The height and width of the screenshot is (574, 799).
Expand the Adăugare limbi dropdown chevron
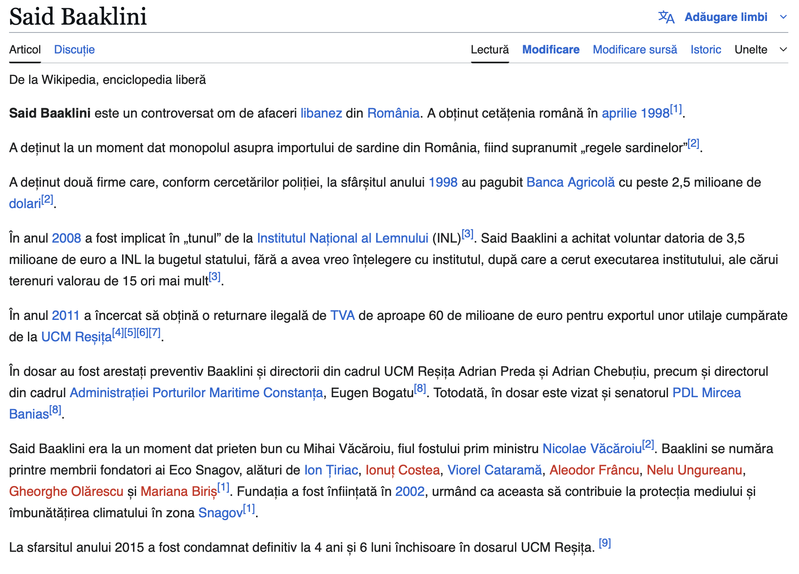[x=783, y=17]
